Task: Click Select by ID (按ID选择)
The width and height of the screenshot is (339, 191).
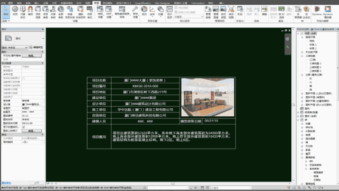Action: [281, 12]
